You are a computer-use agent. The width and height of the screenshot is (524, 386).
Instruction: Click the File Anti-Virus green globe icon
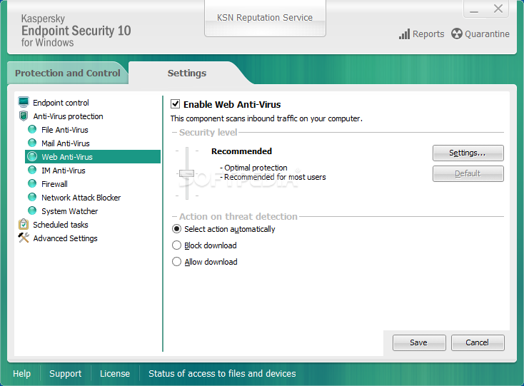pos(32,129)
